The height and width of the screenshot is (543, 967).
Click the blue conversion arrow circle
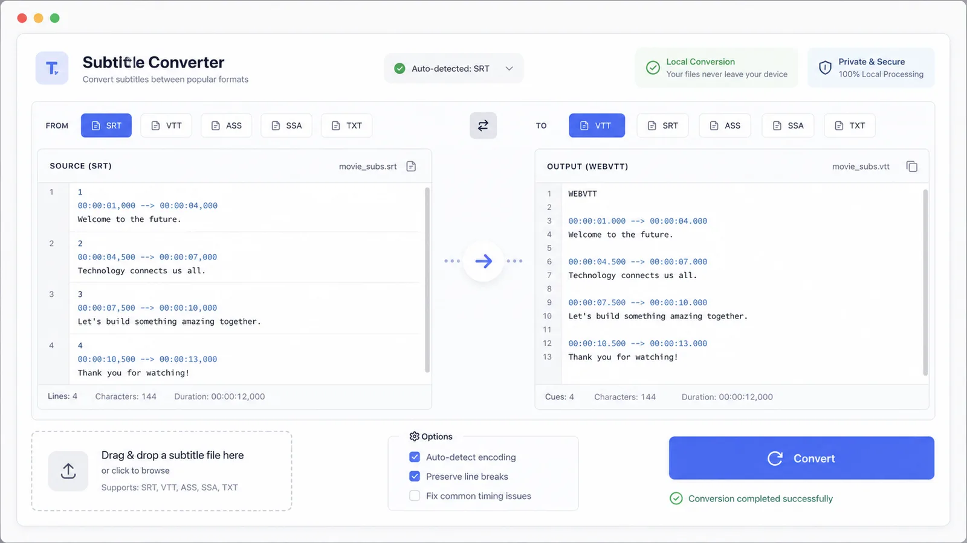pos(483,261)
